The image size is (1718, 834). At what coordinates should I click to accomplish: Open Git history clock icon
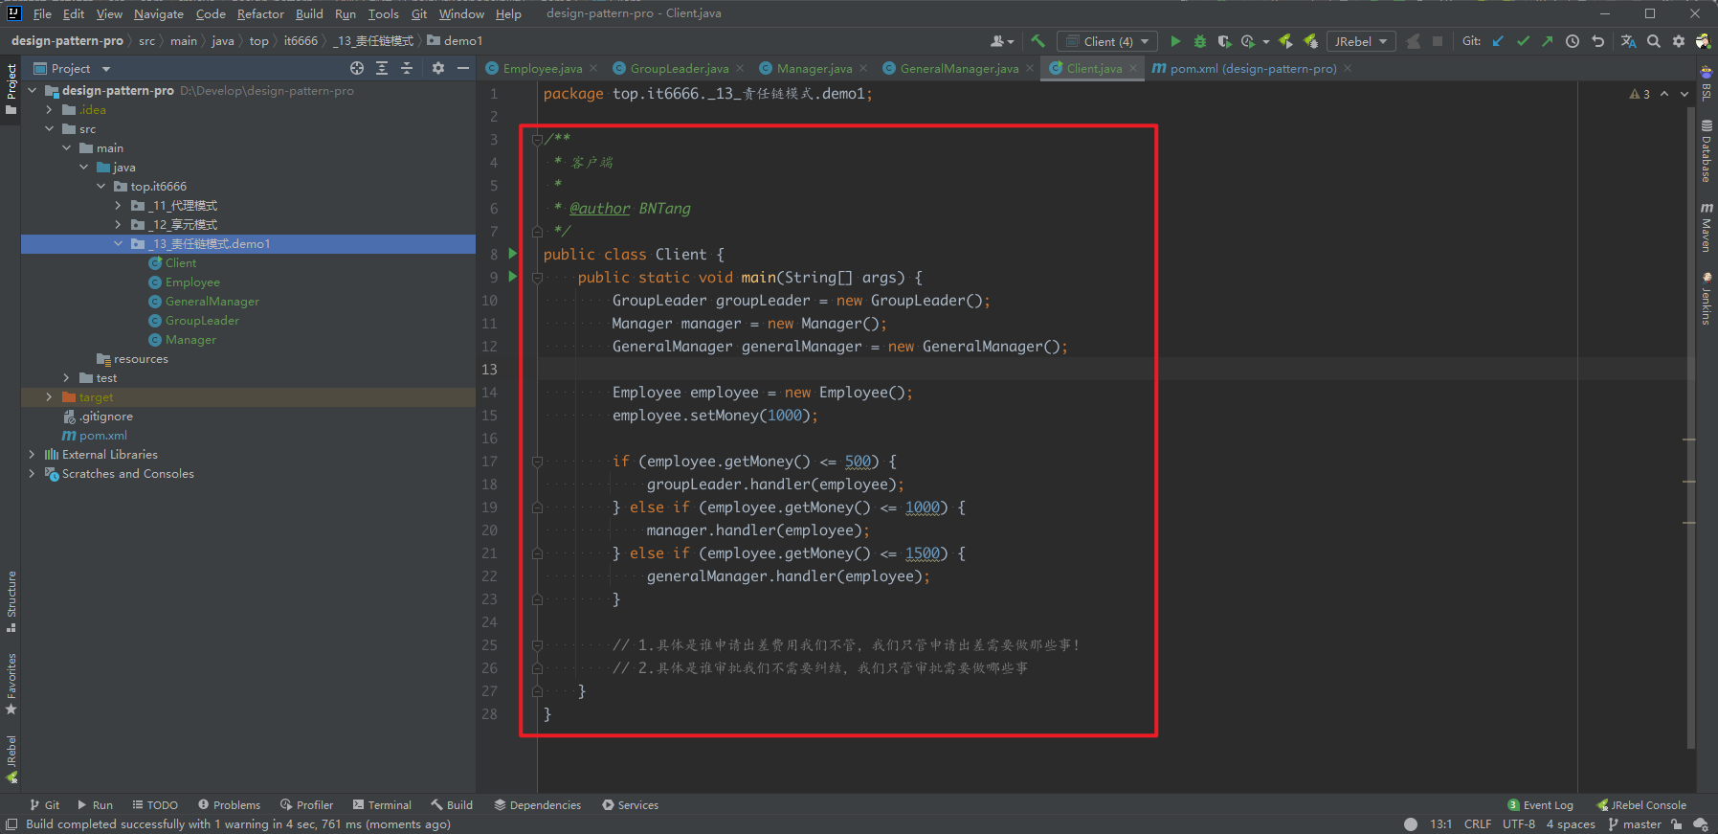pyautogui.click(x=1573, y=41)
